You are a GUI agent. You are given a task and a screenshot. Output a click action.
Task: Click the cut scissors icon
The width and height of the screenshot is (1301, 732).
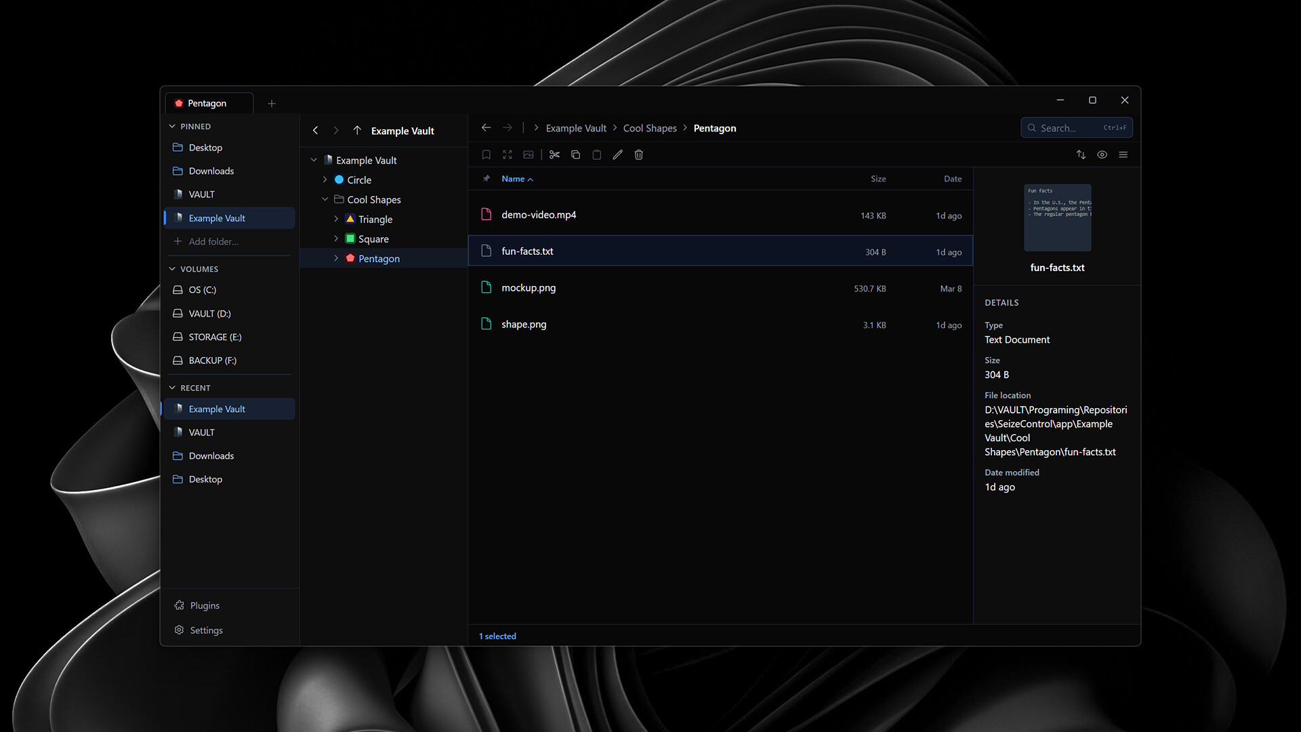(x=554, y=155)
